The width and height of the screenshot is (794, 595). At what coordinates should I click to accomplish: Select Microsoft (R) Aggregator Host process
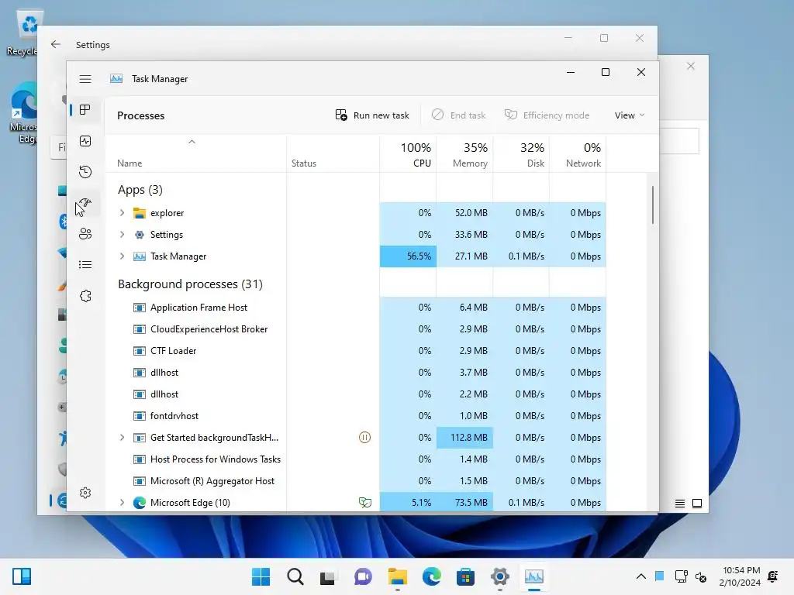click(x=355, y=481)
